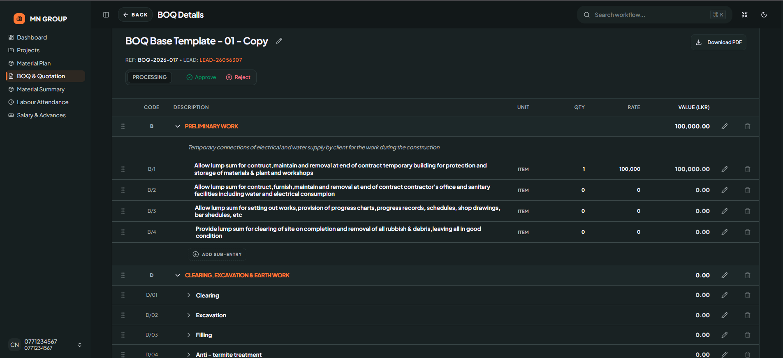The image size is (783, 358).
Task: Click drag handle for Filling D/03 row
Action: coord(123,335)
